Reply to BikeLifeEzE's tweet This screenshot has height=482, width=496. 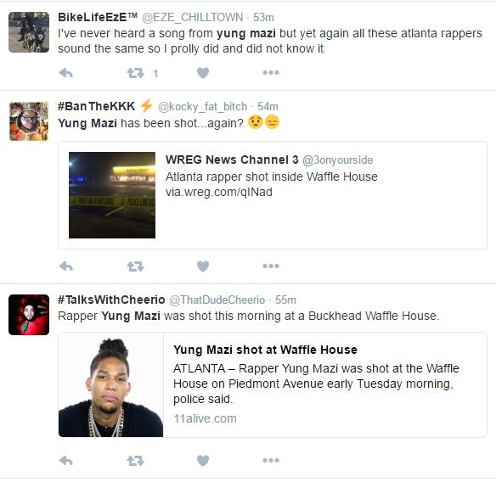tap(65, 73)
